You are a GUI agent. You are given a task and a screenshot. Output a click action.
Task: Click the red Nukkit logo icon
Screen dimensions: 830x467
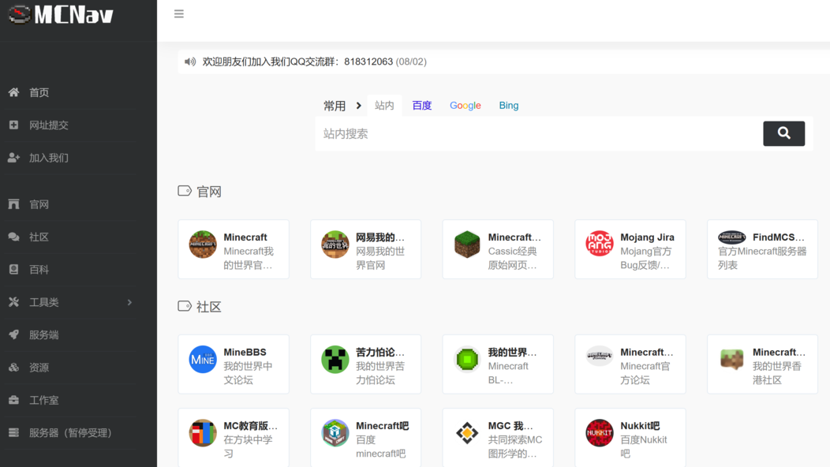click(x=600, y=432)
